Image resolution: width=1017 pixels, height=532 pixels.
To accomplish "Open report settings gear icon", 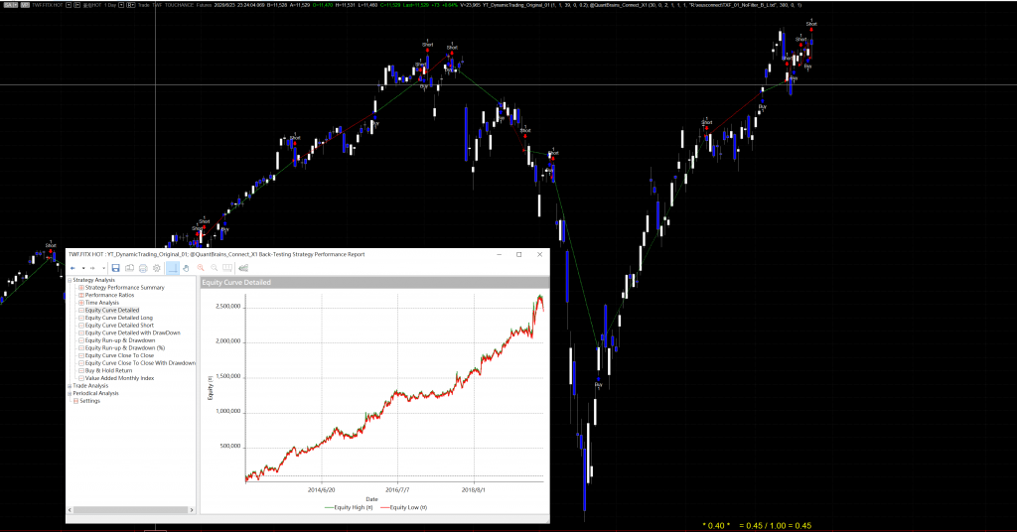I will click(x=157, y=268).
